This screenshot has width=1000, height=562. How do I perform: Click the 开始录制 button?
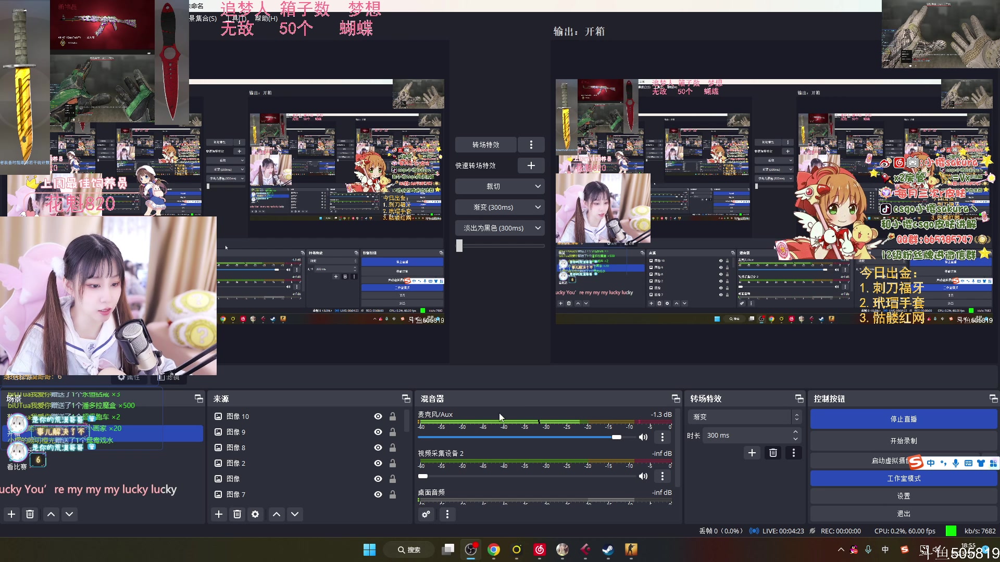click(904, 441)
